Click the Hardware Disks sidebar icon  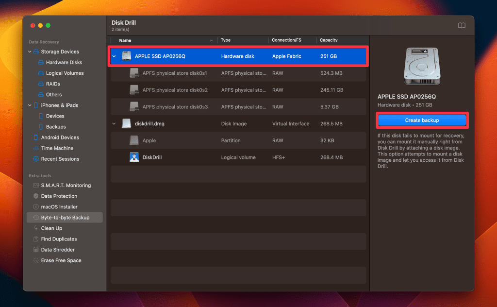tap(41, 63)
